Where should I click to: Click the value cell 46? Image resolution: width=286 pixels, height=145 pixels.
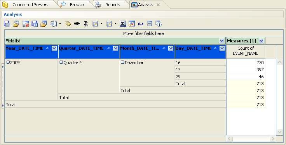pyautogui.click(x=246, y=77)
